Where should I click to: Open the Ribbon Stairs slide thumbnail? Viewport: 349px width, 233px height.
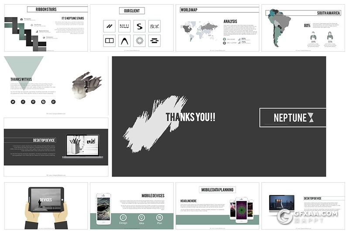[46, 28]
